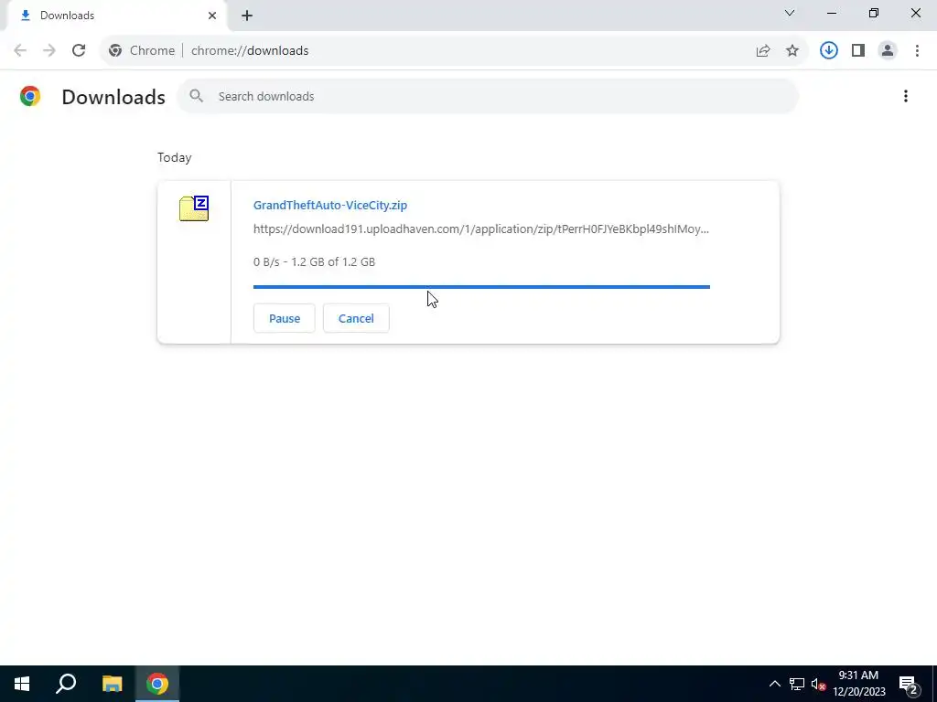Cancel the GrandTheftAuto-ViceCity.zip download
Screen dimensions: 937x702
pyautogui.click(x=356, y=318)
